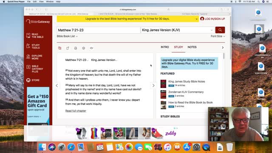Open King James Version dropdown above passage
This screenshot has width=272, height=153.
104,60
